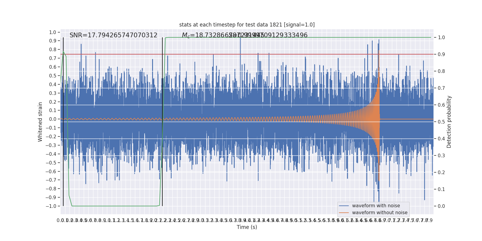Select the −0.7 tick on Whitened strain axis
This screenshot has width=482, height=241.
(51, 180)
